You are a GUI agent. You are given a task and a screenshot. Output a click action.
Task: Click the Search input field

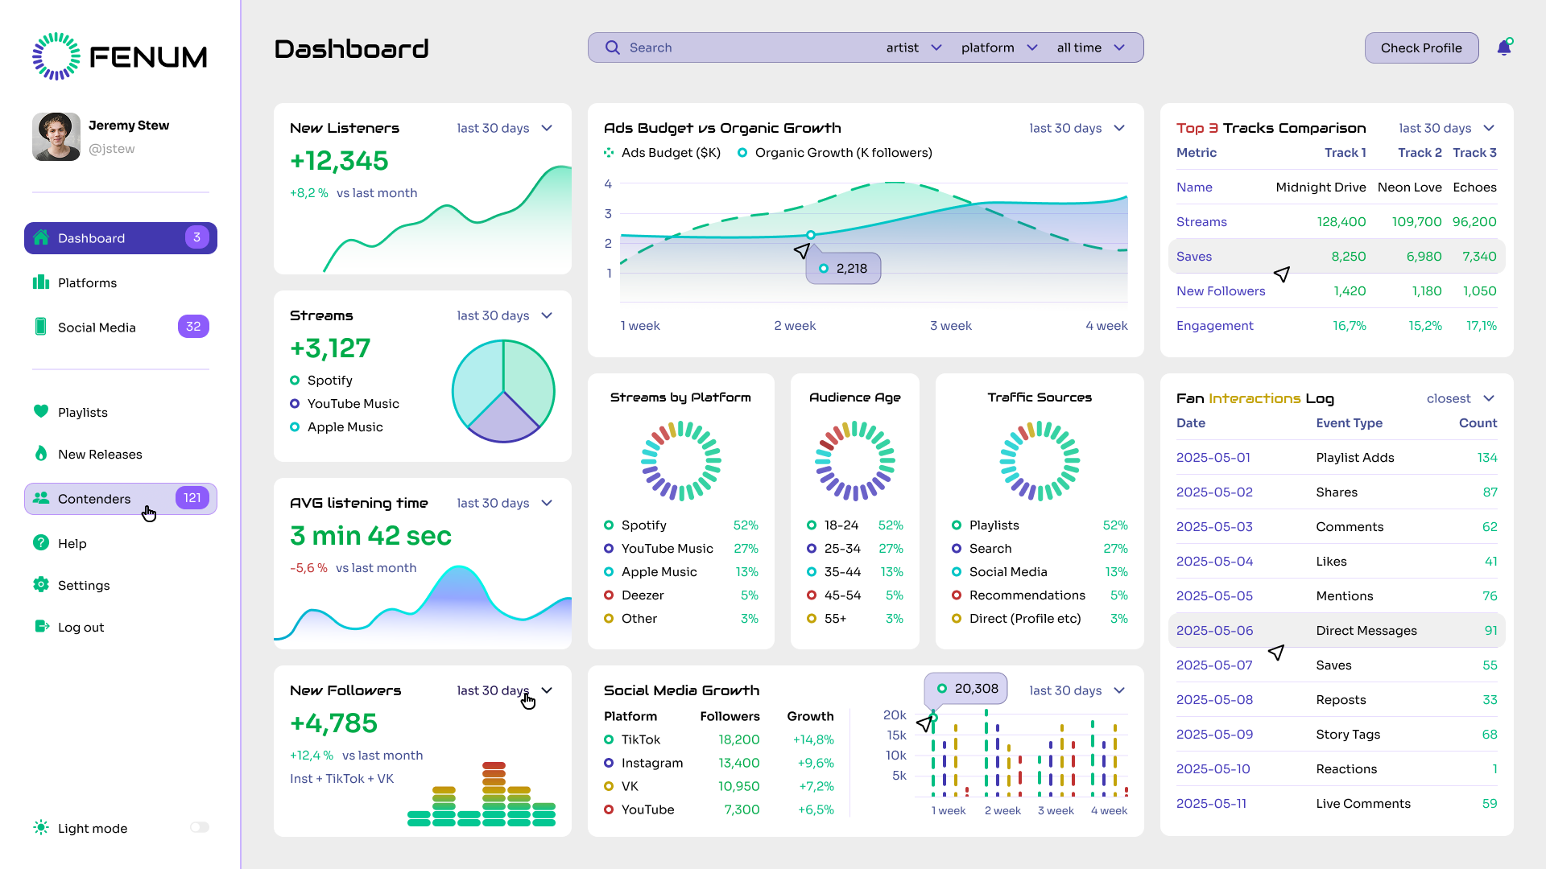coord(749,47)
